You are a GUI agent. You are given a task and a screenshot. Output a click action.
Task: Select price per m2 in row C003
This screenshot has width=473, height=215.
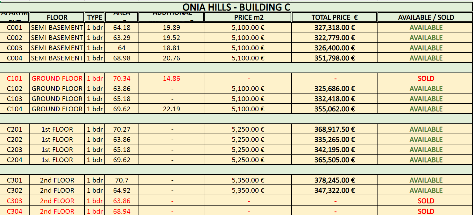tap(248, 48)
